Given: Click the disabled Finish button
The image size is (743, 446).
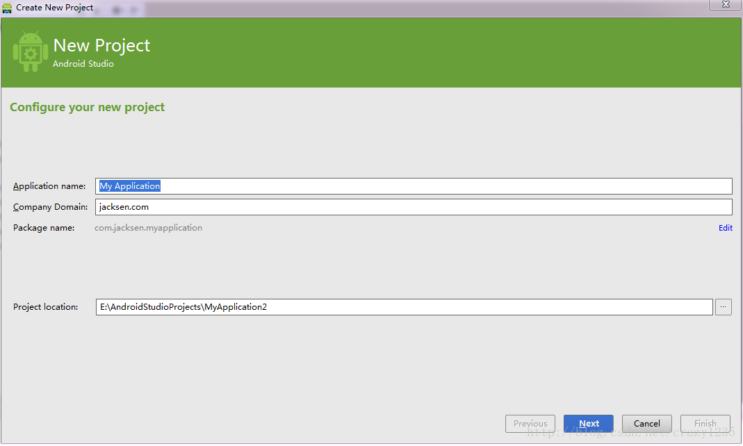Looking at the screenshot, I should click(x=705, y=423).
